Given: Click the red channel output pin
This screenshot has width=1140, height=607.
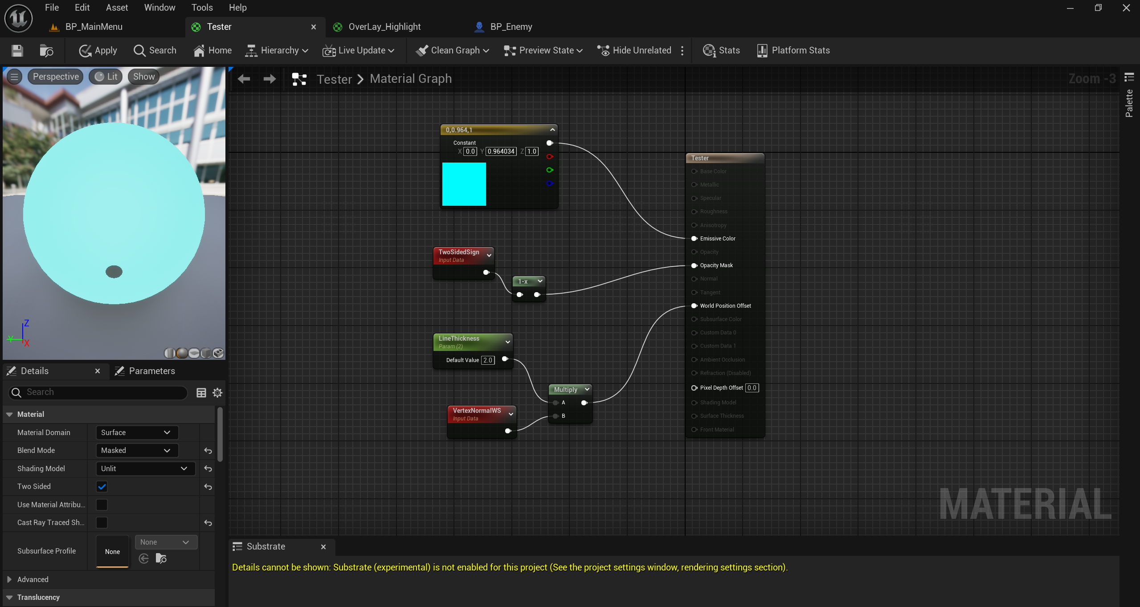Looking at the screenshot, I should [550, 156].
